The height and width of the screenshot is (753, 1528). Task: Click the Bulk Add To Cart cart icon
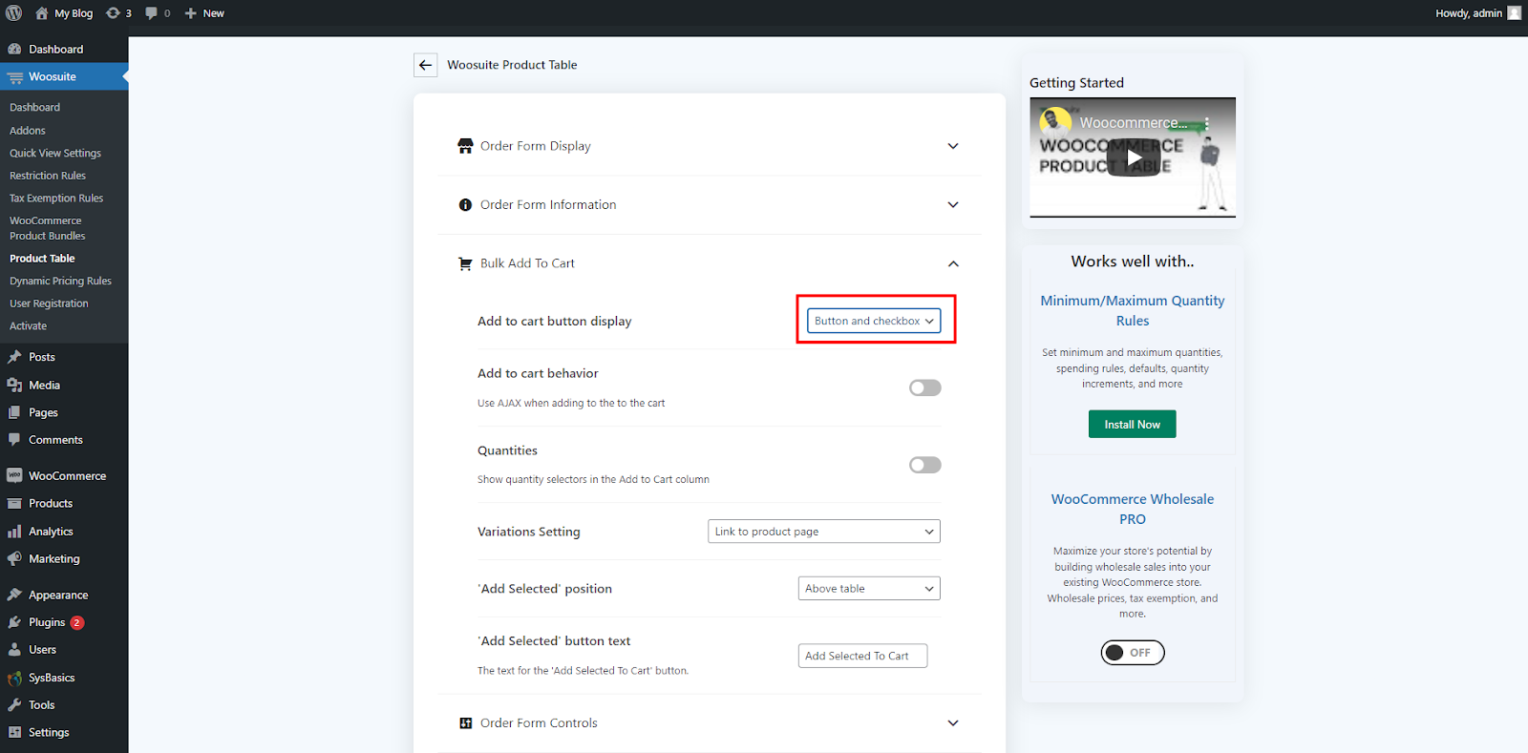click(465, 263)
